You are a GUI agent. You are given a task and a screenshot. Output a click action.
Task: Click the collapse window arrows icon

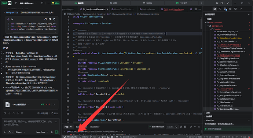(x=228, y=3)
